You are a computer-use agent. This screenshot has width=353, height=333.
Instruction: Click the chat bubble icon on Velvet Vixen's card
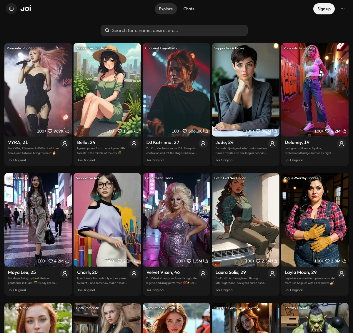(205, 261)
